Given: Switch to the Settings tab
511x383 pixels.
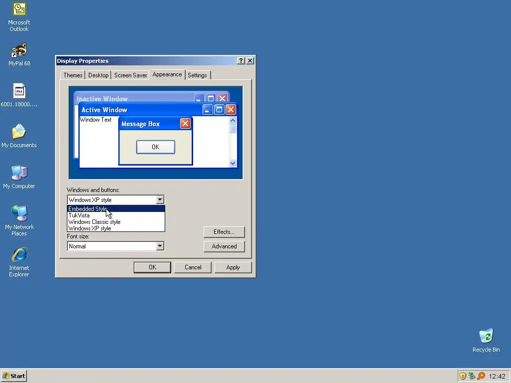Looking at the screenshot, I should click(x=197, y=75).
